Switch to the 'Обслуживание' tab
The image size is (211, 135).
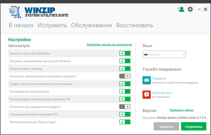click(x=92, y=25)
